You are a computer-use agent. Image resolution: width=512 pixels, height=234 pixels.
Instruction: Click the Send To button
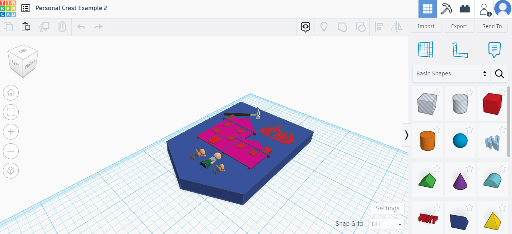coord(492,27)
